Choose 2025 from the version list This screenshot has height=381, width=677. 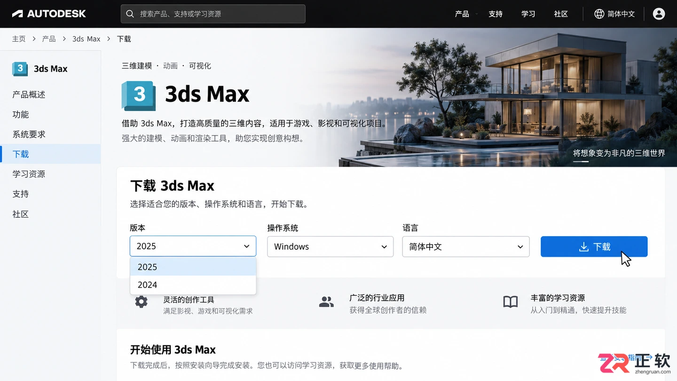193,267
